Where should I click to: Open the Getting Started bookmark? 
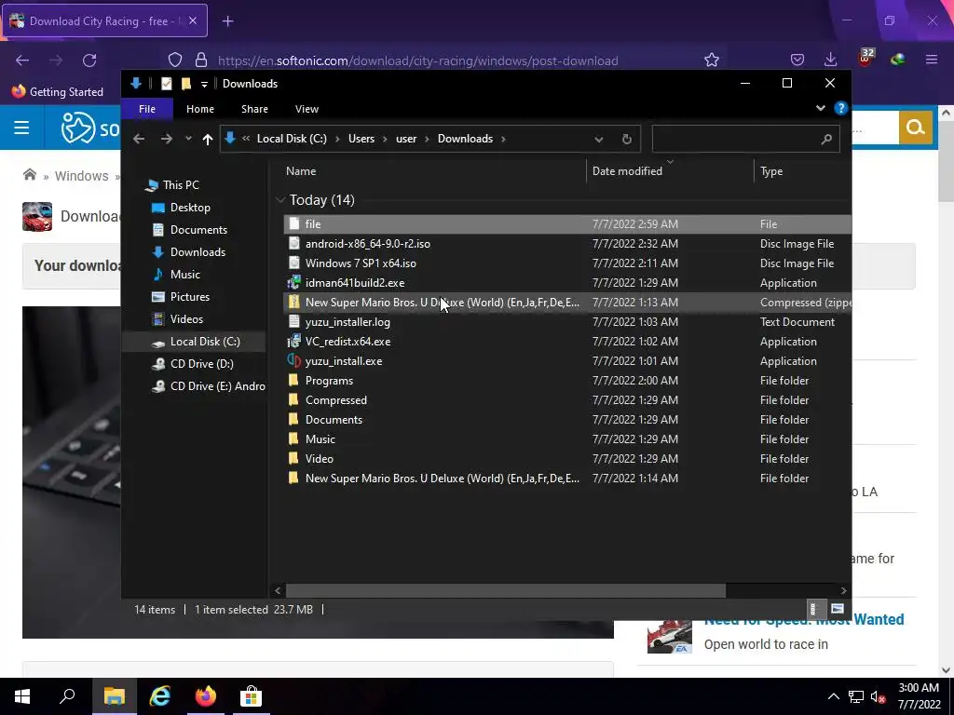pyautogui.click(x=58, y=92)
